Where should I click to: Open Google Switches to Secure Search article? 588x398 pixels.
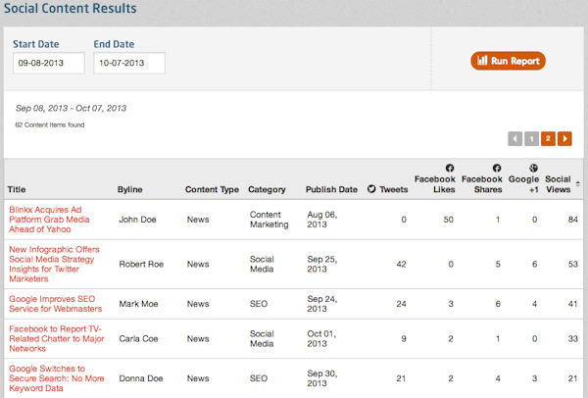click(57, 378)
